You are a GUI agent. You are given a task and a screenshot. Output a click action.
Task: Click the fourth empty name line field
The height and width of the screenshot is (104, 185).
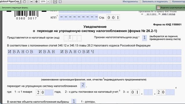[94, 74]
